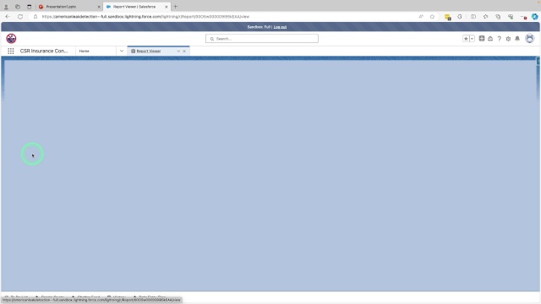Open the Copilot sidebar icon
The image size is (541, 304).
[535, 17]
